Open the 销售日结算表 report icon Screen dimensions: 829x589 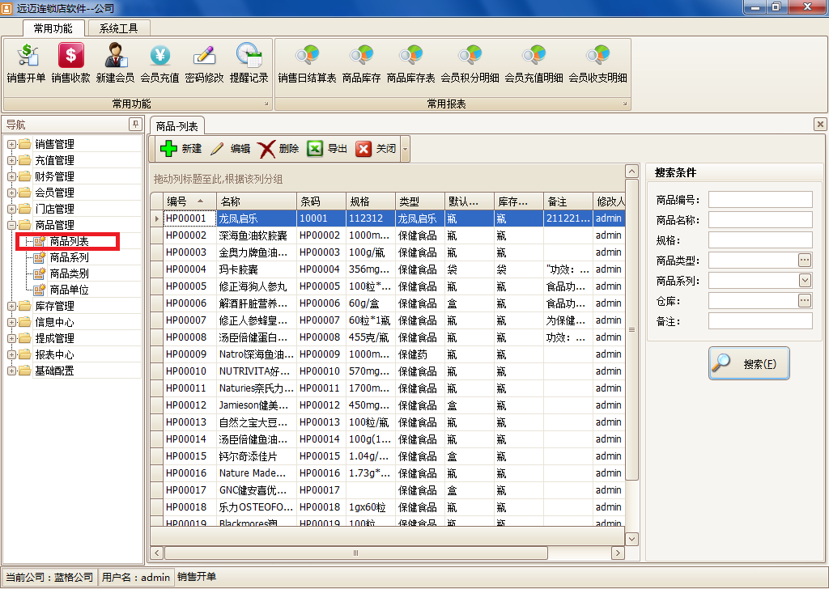tap(307, 63)
